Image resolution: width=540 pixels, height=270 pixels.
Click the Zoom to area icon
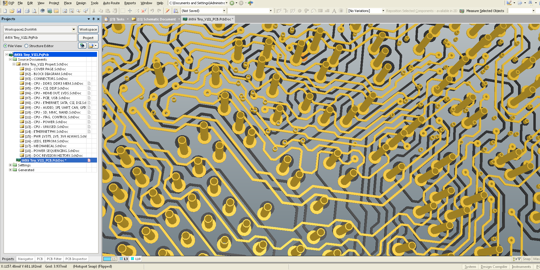[x=71, y=11]
